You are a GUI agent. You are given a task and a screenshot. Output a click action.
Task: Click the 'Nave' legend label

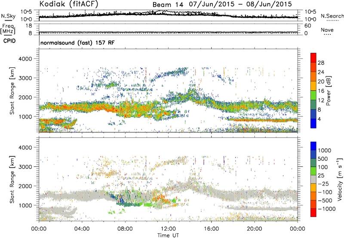coord(327,30)
